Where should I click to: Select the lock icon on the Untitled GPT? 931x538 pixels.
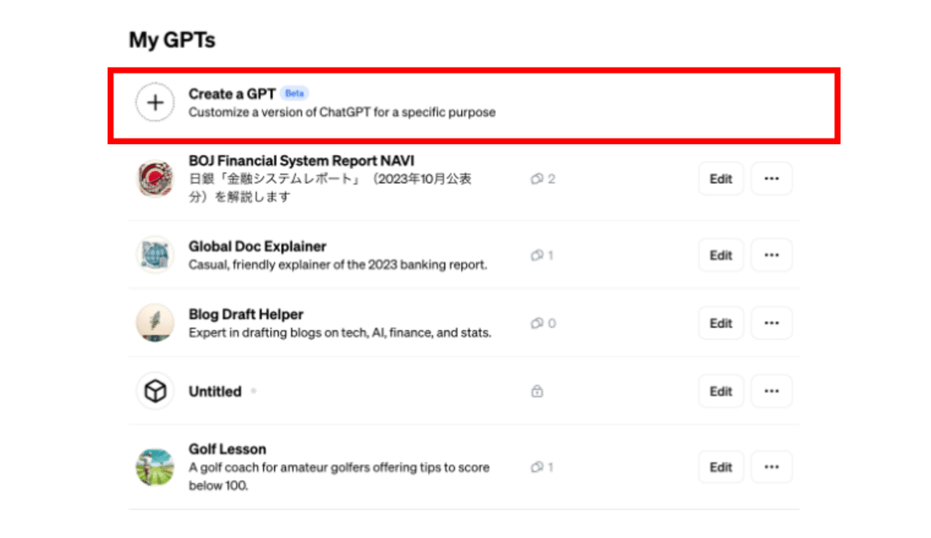tap(538, 391)
